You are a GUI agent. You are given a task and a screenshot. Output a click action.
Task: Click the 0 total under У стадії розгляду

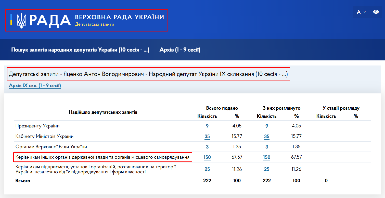[326, 181]
